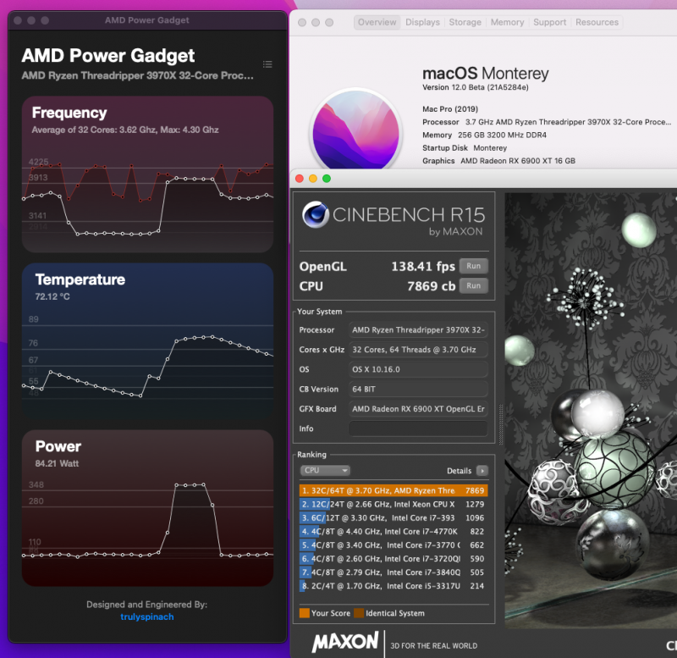Screen dimensions: 677x658
Task: Click the 138.41 fps OpenGL score
Action: (x=423, y=266)
